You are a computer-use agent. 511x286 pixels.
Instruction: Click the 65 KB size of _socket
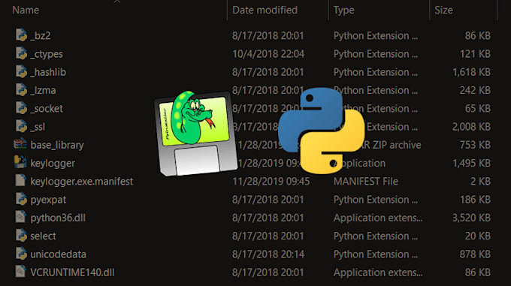coord(478,108)
